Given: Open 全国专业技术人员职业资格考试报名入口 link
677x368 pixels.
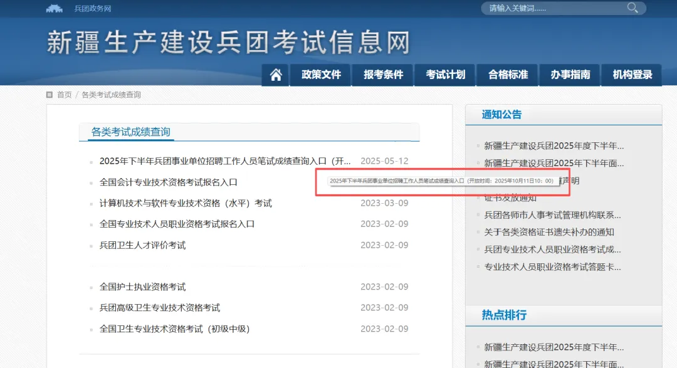Looking at the screenshot, I should click(177, 224).
